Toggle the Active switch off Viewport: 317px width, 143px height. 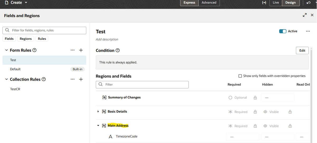click(283, 31)
